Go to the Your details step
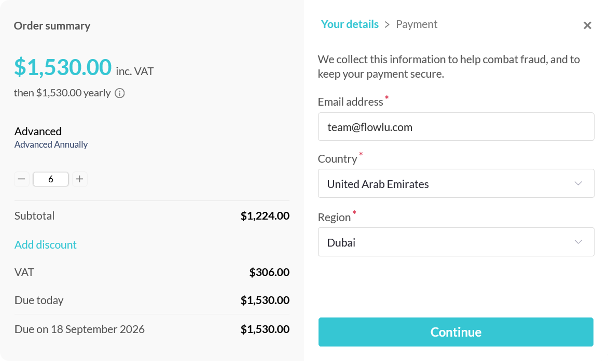The height and width of the screenshot is (361, 608). pos(350,24)
